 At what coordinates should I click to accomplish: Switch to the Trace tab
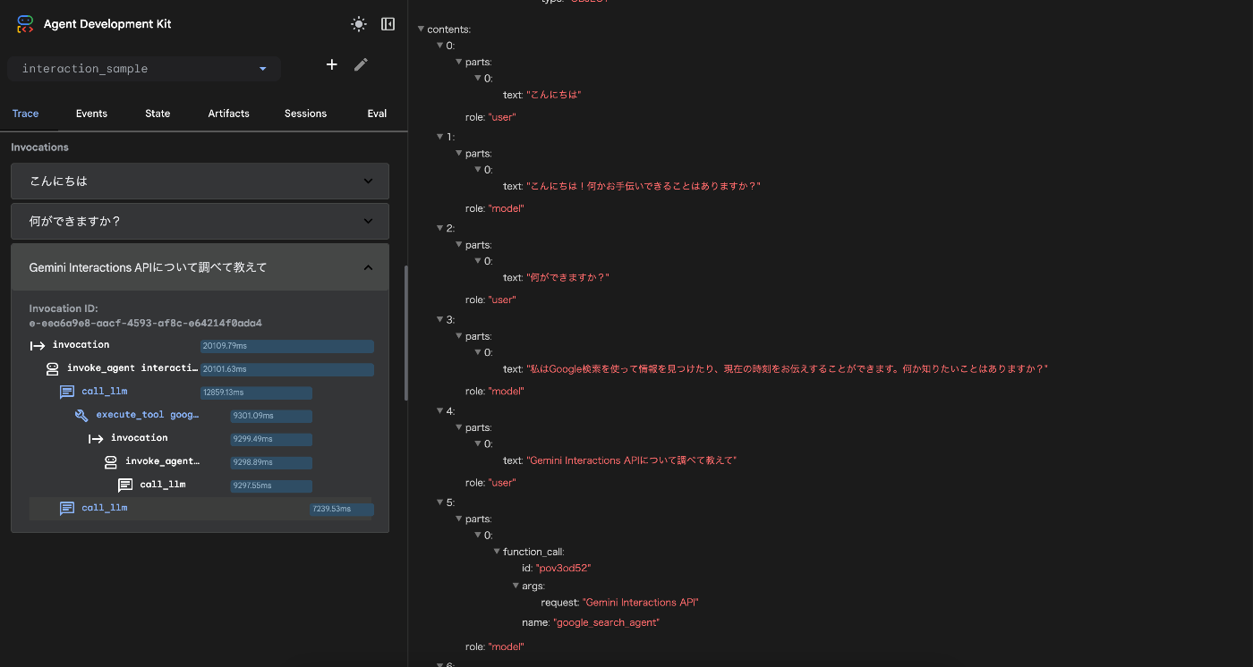click(x=26, y=114)
